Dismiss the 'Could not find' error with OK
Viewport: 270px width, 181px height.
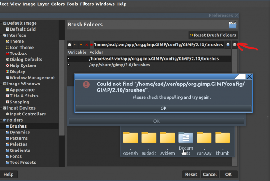pyautogui.click(x=163, y=108)
